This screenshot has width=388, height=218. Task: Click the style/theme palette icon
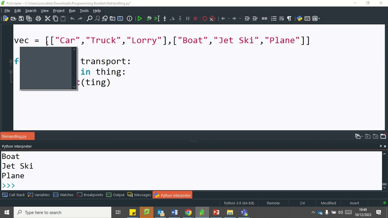point(307,18)
